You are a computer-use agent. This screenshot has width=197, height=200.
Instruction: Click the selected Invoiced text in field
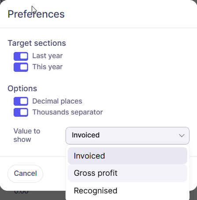[86, 135]
